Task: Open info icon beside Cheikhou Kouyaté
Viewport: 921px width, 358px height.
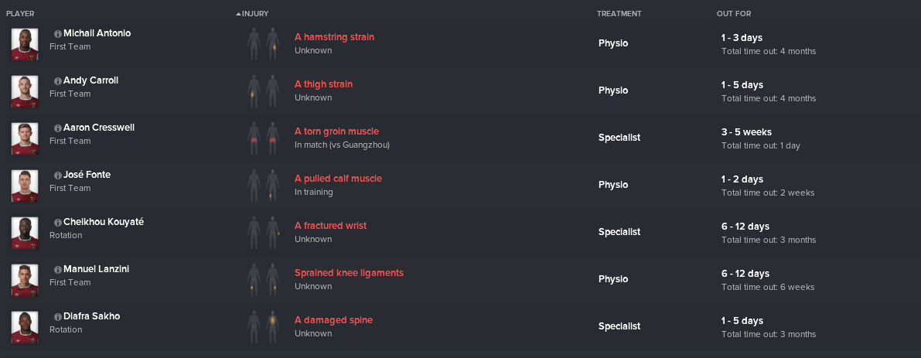Action: pos(57,223)
